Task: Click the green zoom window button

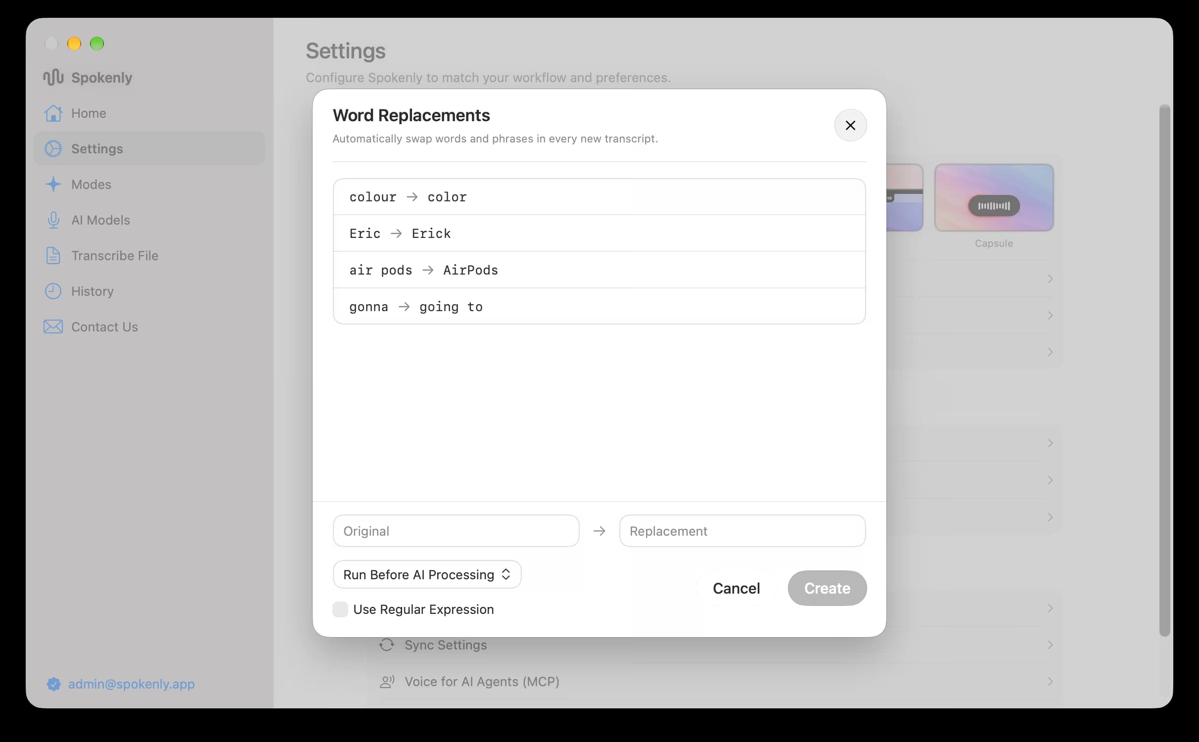Action: coord(97,44)
